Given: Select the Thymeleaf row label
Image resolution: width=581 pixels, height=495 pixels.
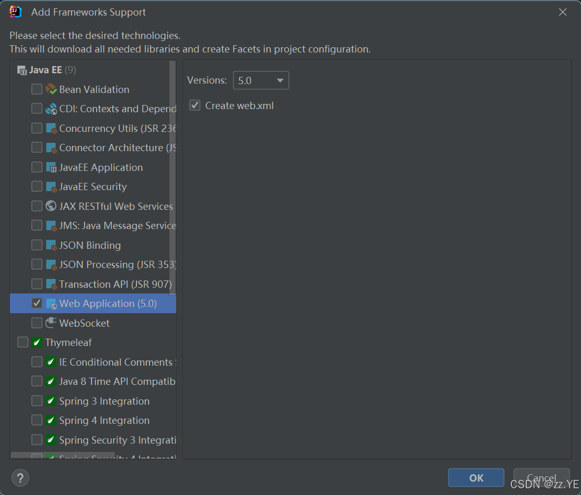Looking at the screenshot, I should point(69,342).
